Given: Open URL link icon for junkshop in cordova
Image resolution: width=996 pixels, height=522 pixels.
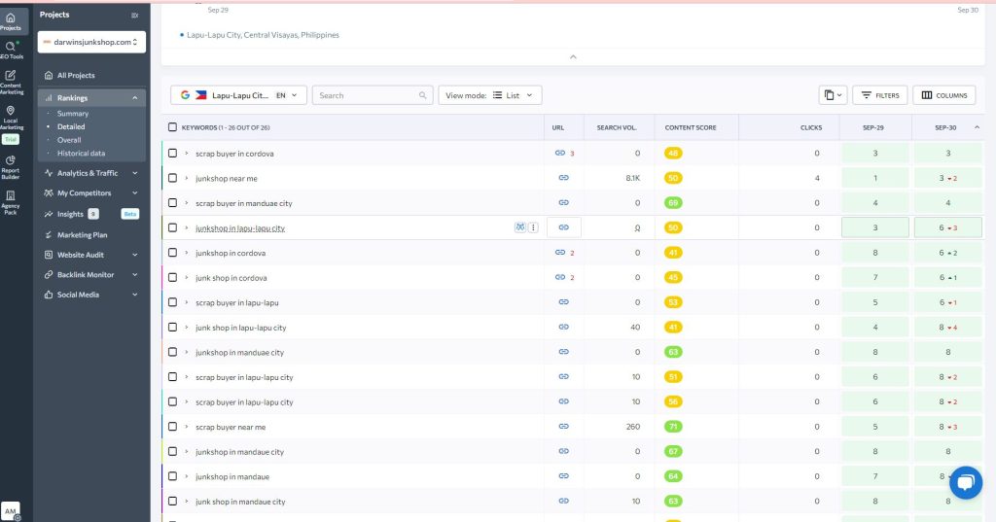Looking at the screenshot, I should 560,252.
